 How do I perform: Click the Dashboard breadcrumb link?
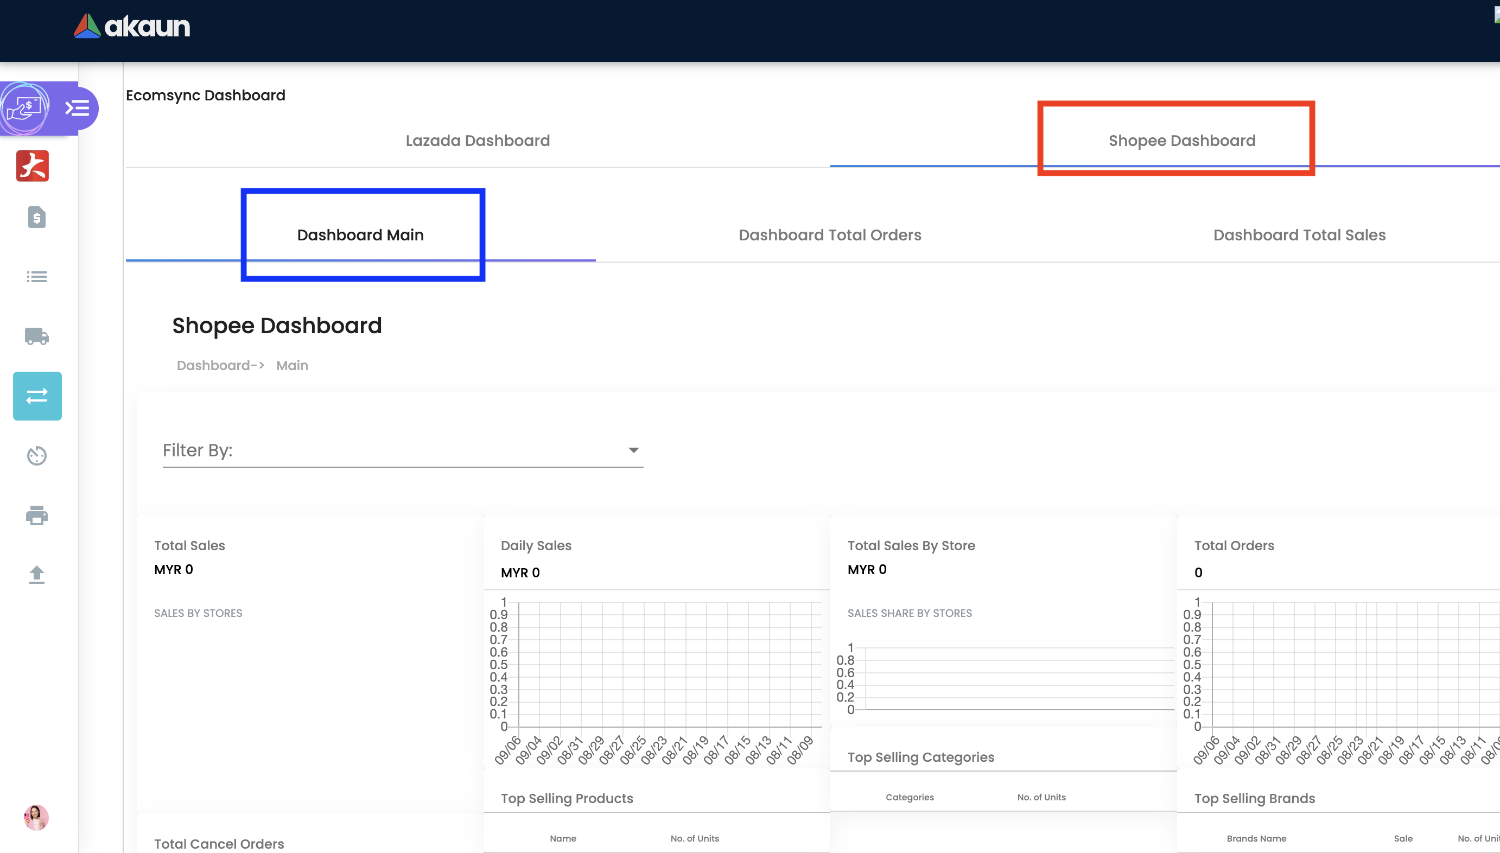[x=214, y=366]
